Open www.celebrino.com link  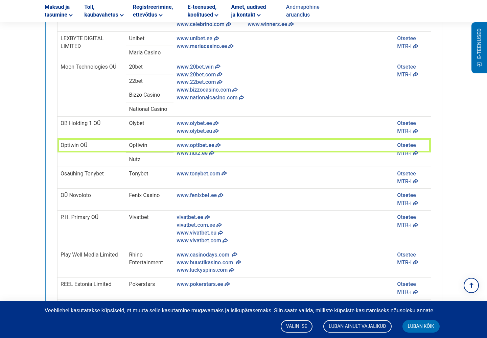204,24
